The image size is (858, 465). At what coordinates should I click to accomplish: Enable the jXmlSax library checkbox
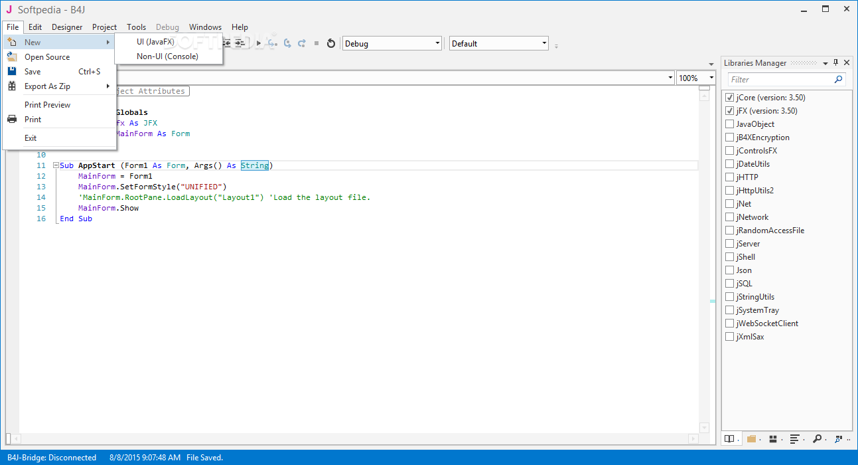[730, 337]
